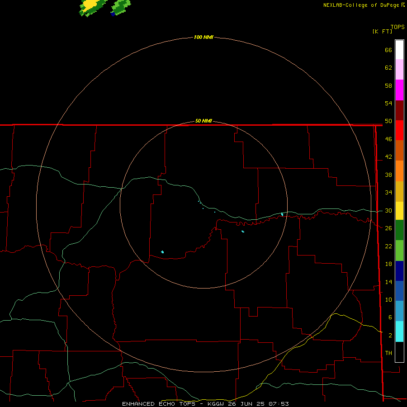Click the navy blue legend swatch
This screenshot has width=407, height=407.
coord(399,271)
